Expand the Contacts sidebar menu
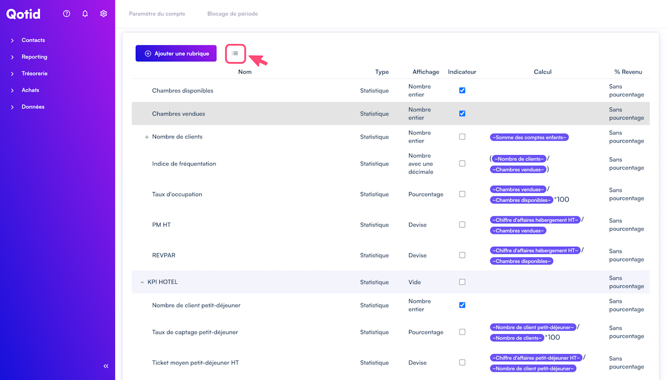 (x=33, y=40)
